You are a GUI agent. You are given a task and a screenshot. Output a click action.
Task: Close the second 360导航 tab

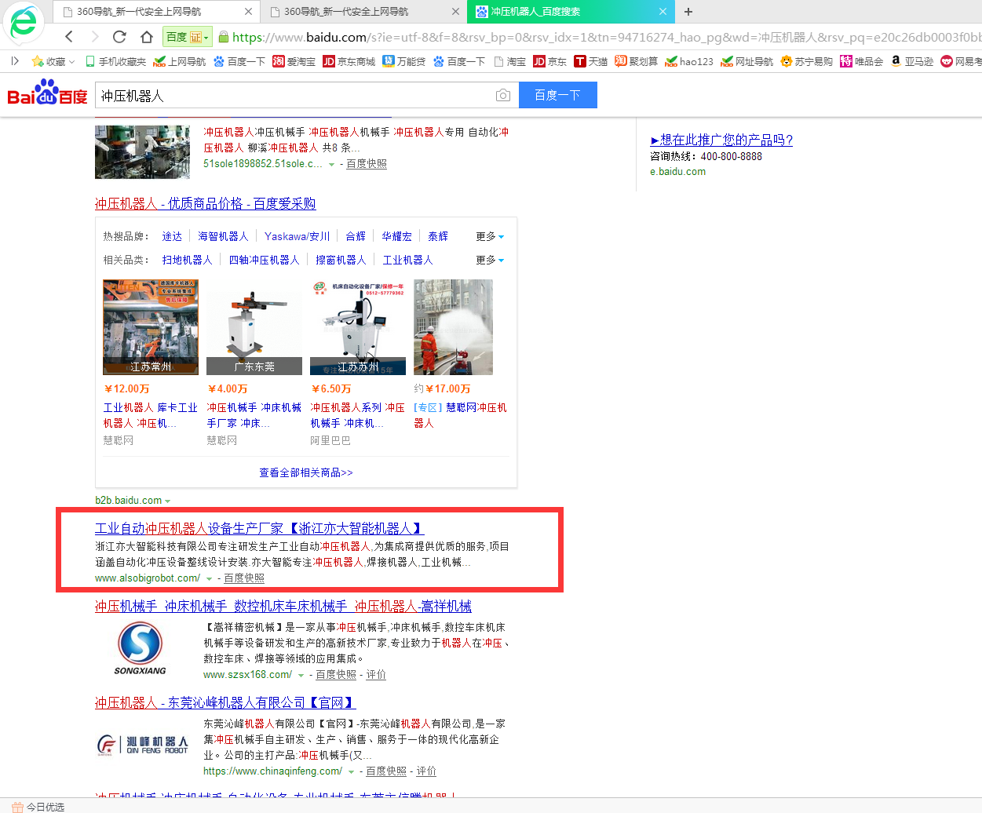[x=456, y=12]
